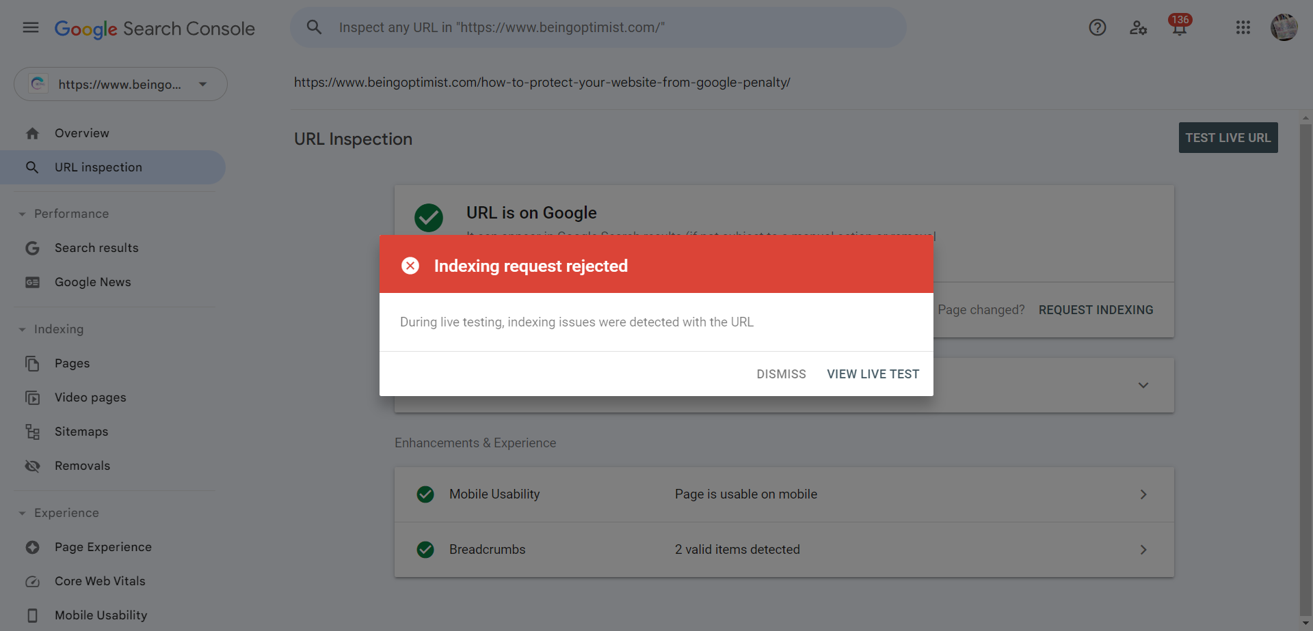Open Search results report

coord(96,248)
